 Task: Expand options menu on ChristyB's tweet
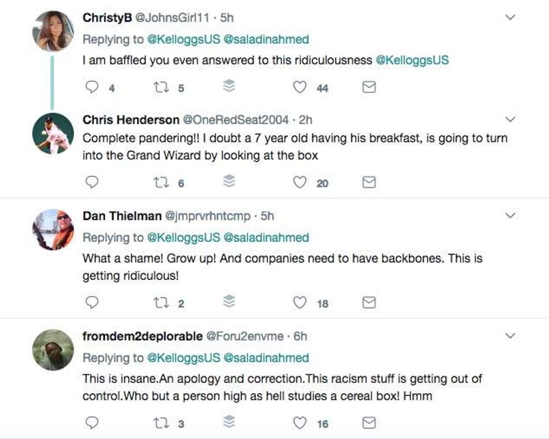coord(510,18)
